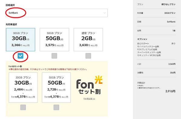The image size is (181, 119).
Task: Click the Fon光セット割 section heading
Action: (15, 66)
